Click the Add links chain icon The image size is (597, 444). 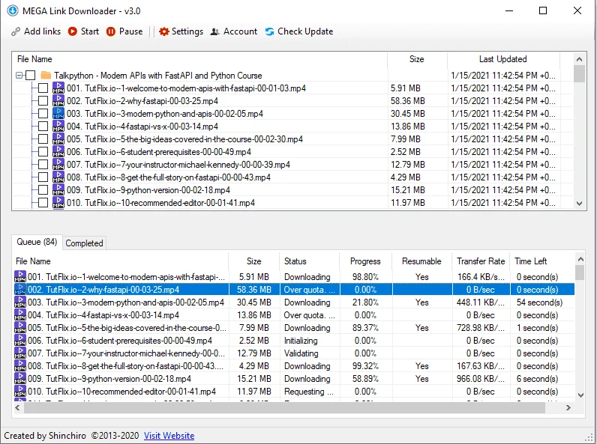(x=16, y=31)
